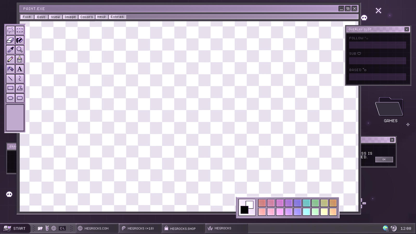Viewport: 416px width, 234px height.
Task: Open the GAMES folder on desktop
Action: (390, 110)
